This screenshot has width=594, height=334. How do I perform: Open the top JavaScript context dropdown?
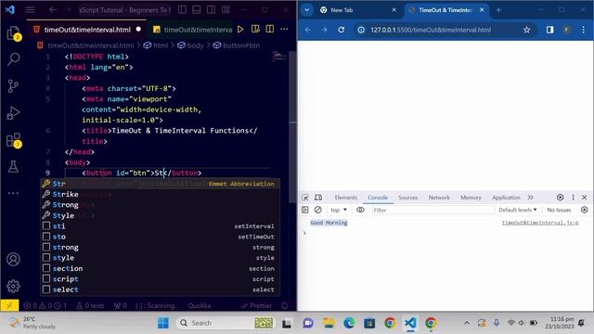click(339, 210)
